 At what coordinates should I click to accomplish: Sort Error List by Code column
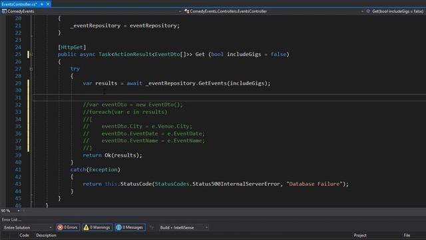[x=24, y=235]
